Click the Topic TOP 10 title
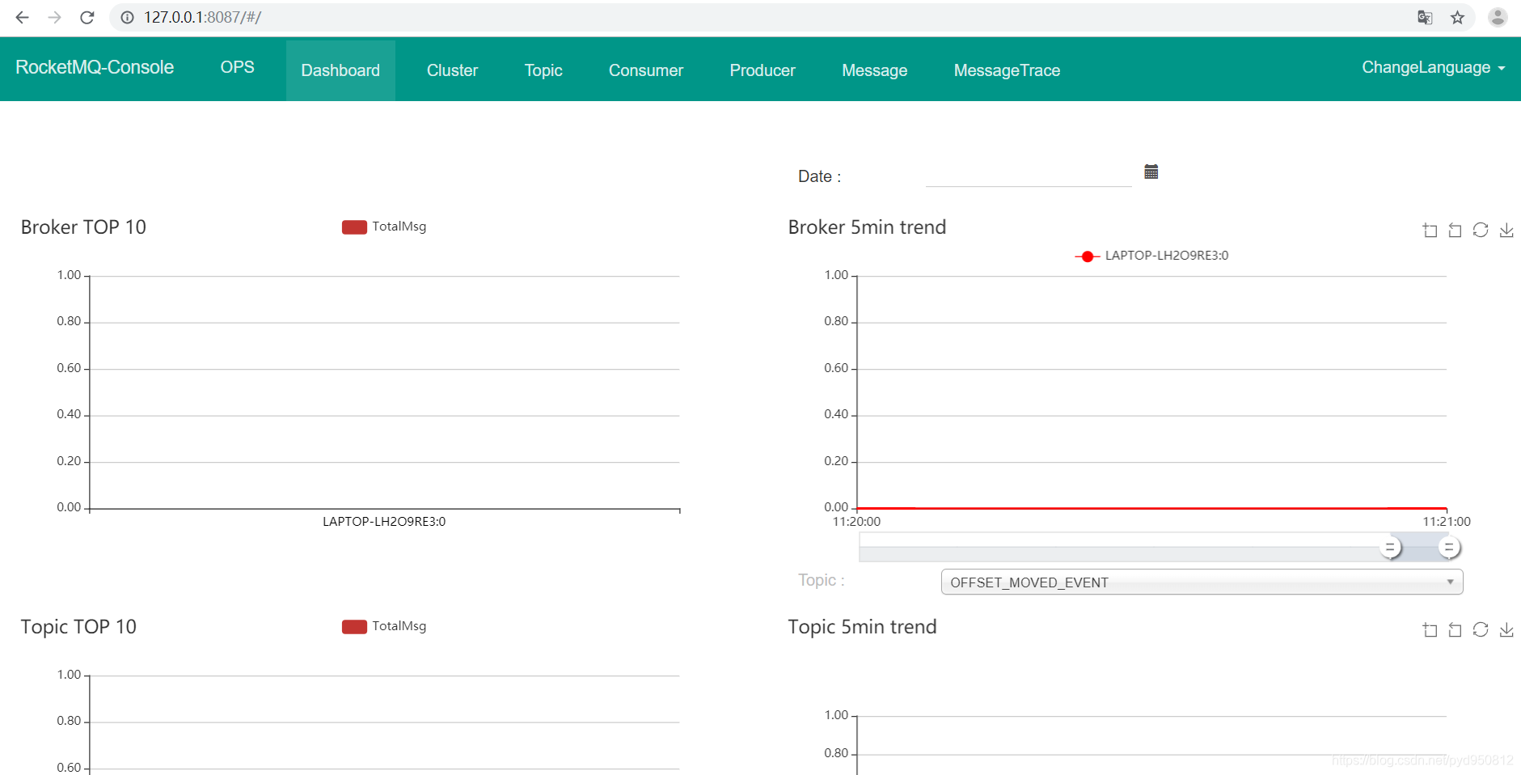 (78, 627)
